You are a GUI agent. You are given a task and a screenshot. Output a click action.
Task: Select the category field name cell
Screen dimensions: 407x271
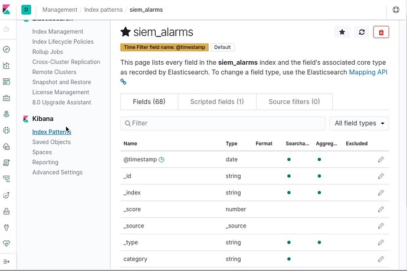click(135, 259)
